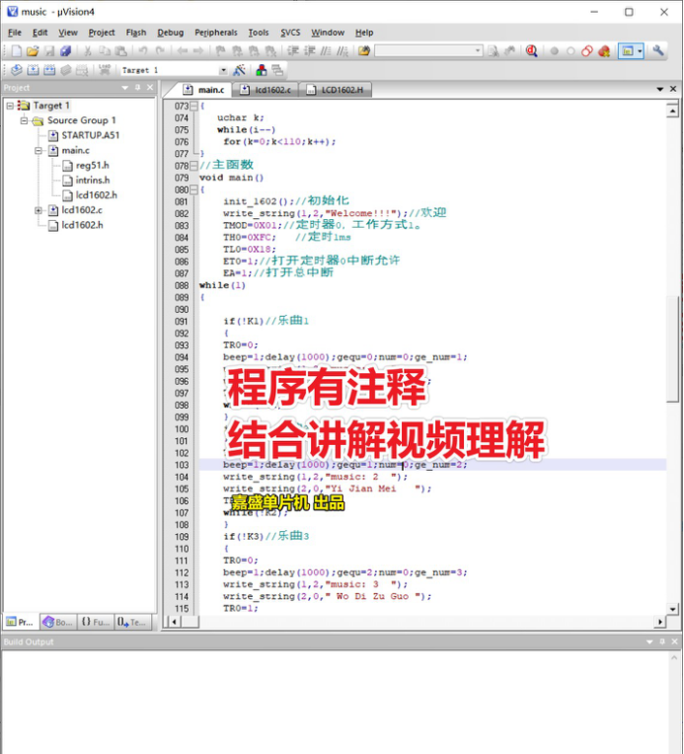Collapse code fold at line 073

pos(193,106)
